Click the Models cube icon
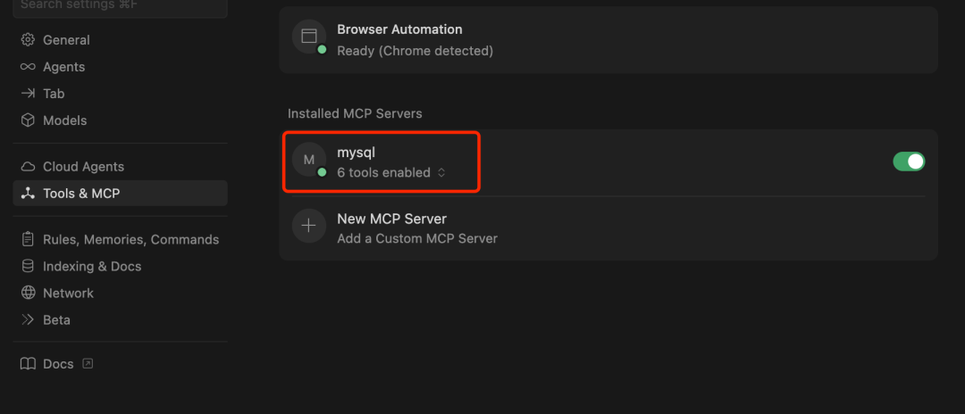Screen dimensions: 965x414 [28, 120]
